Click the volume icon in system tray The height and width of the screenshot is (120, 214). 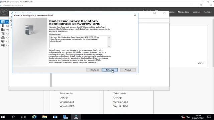183,117
